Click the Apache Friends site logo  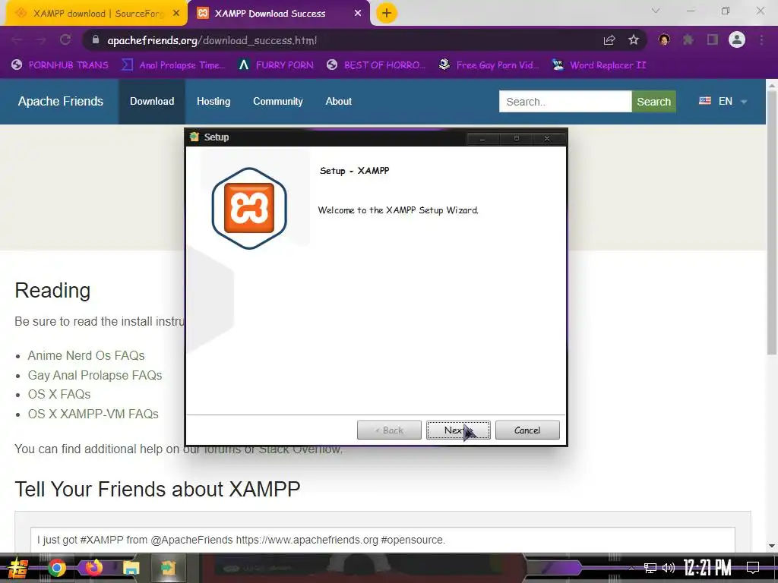click(61, 101)
